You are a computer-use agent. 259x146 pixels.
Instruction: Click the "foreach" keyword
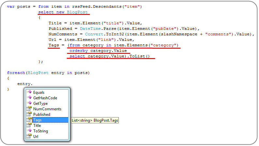click(16, 73)
